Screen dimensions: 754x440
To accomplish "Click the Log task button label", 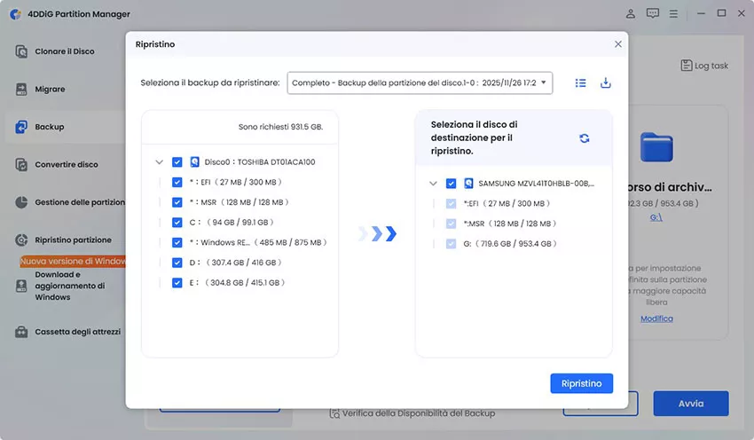I will point(711,66).
